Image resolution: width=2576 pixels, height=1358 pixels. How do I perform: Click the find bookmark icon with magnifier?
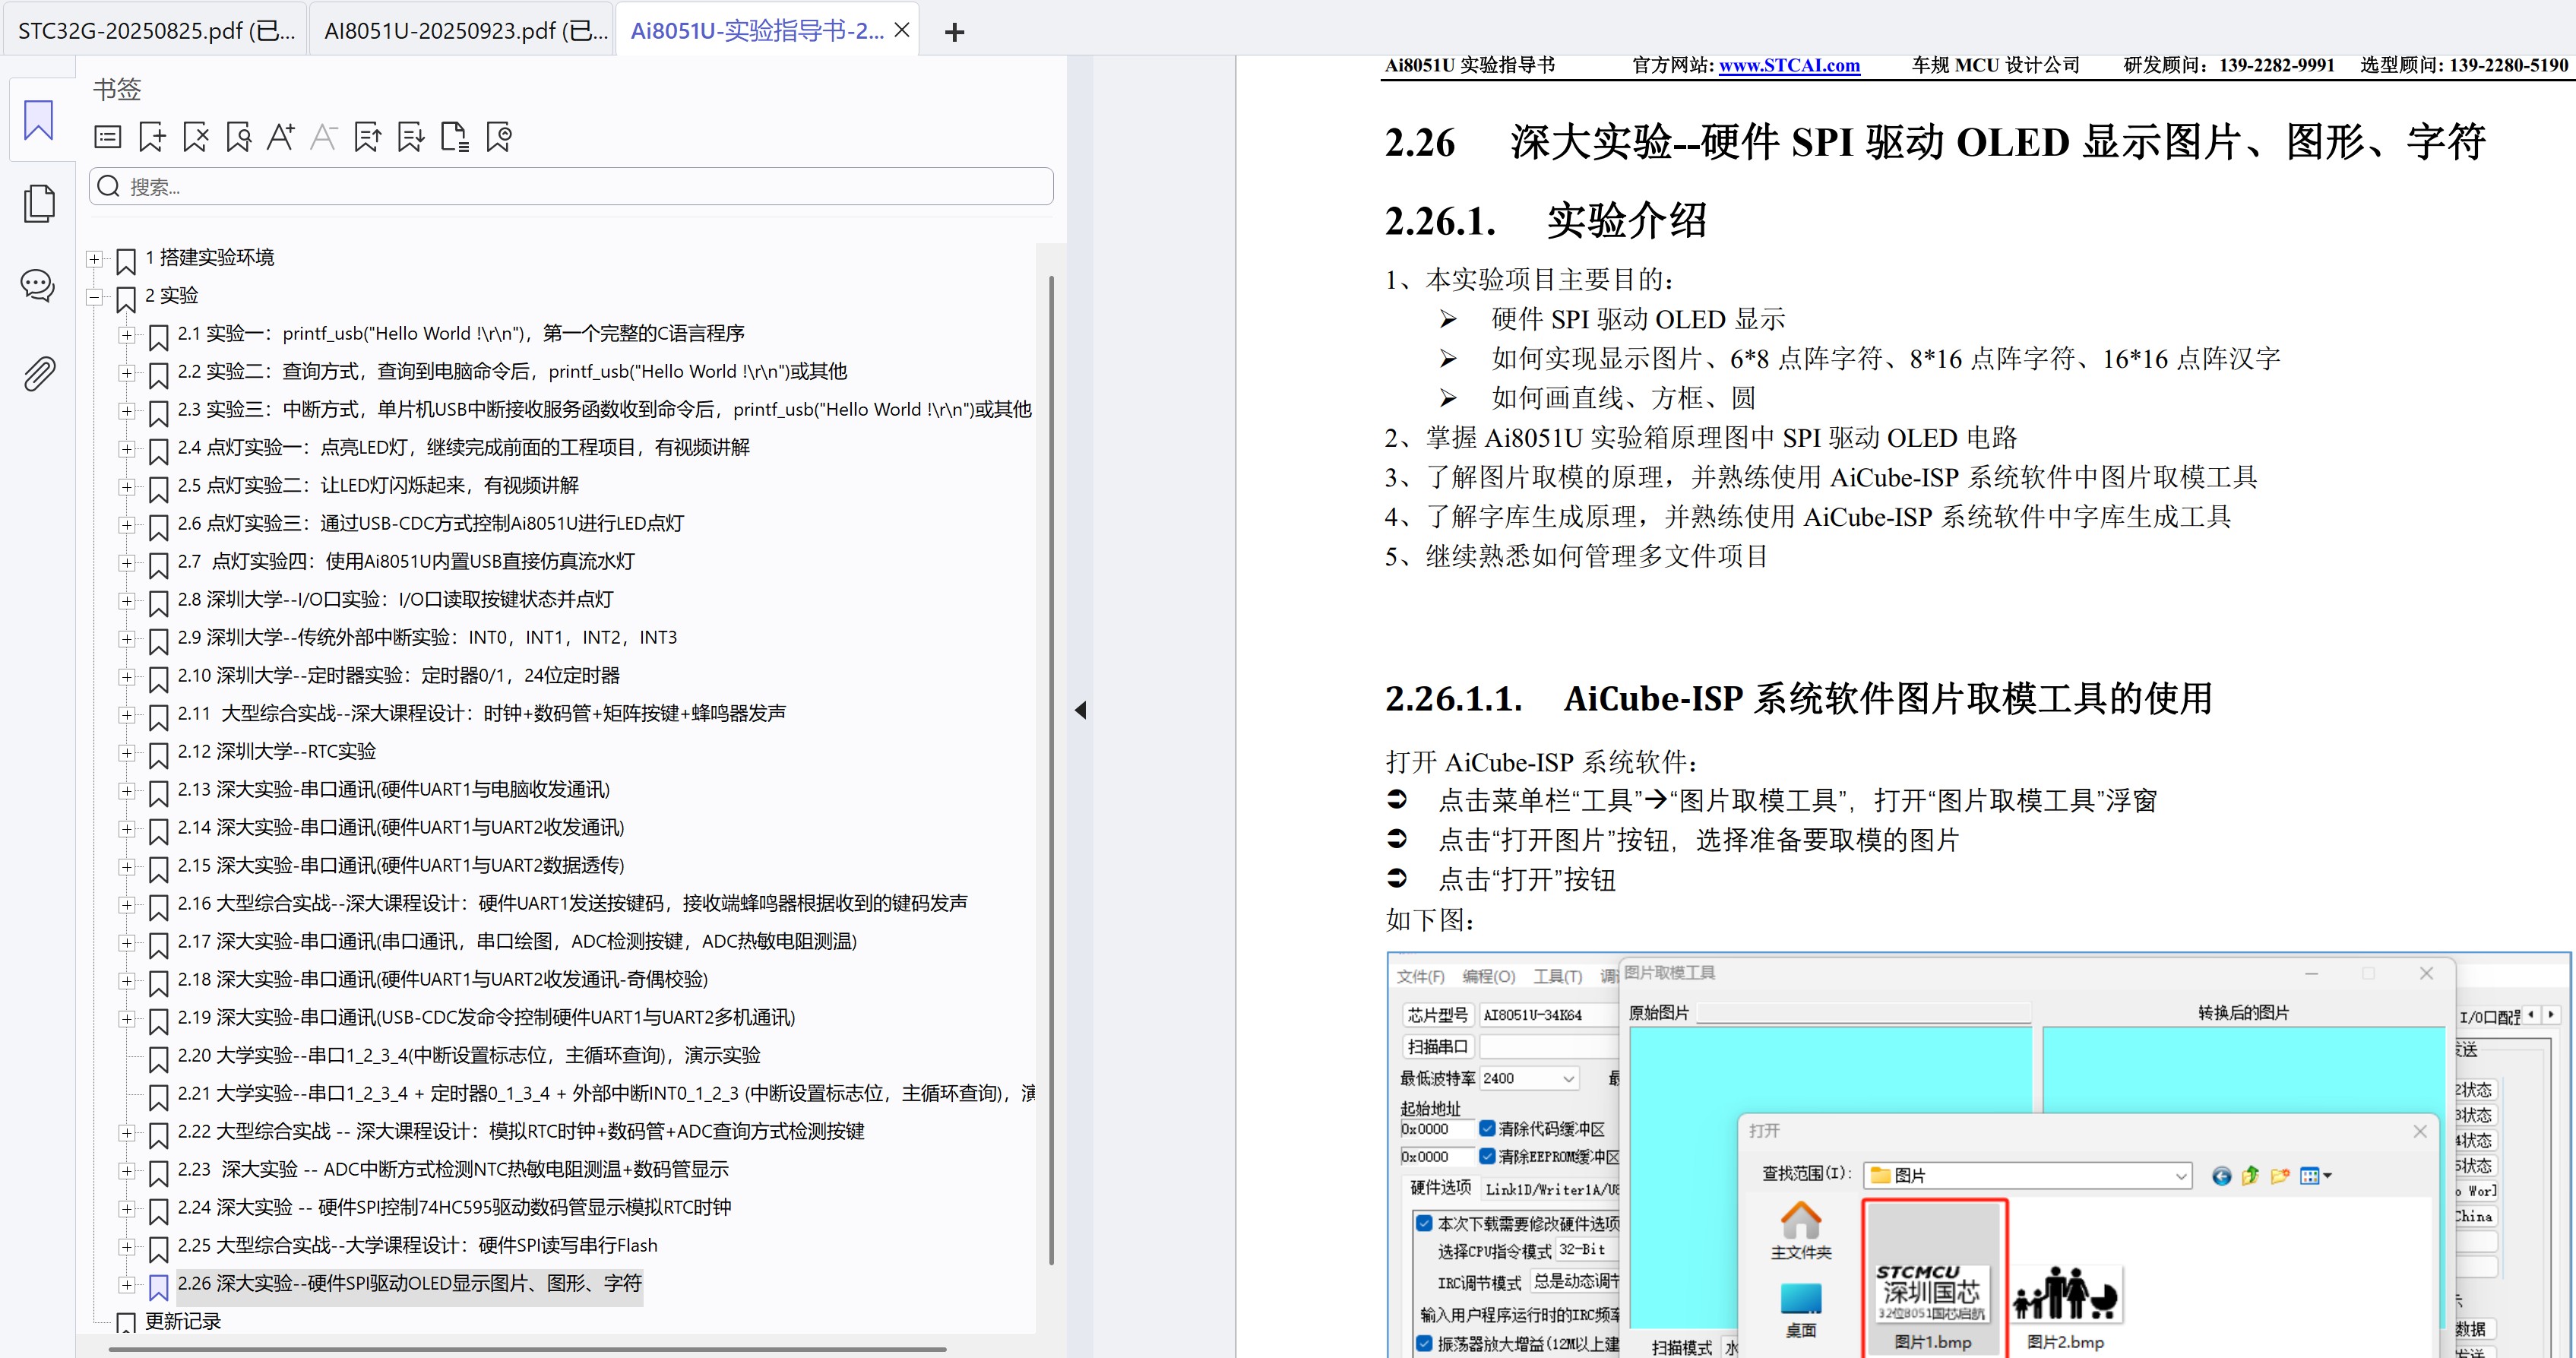coord(238,137)
